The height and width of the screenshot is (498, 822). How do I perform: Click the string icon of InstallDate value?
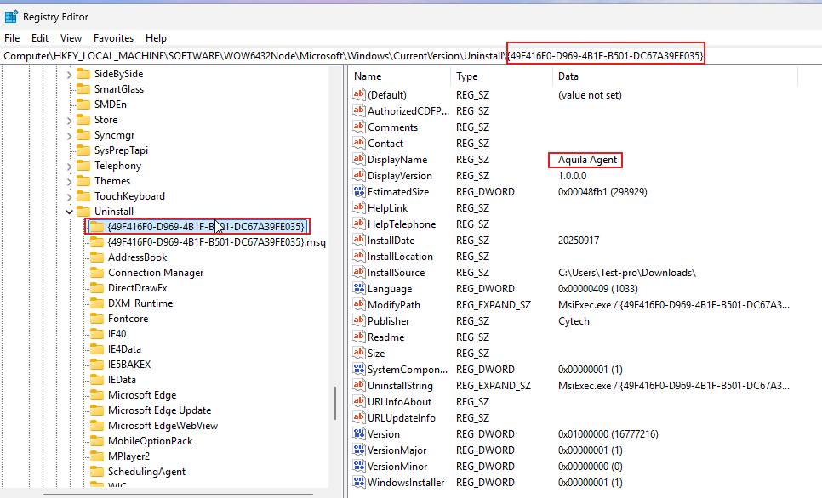click(x=359, y=240)
